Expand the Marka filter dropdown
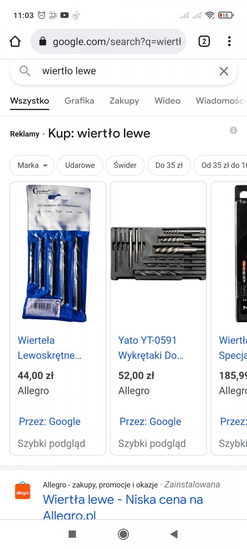Viewport: 247px width, 549px height. point(32,165)
